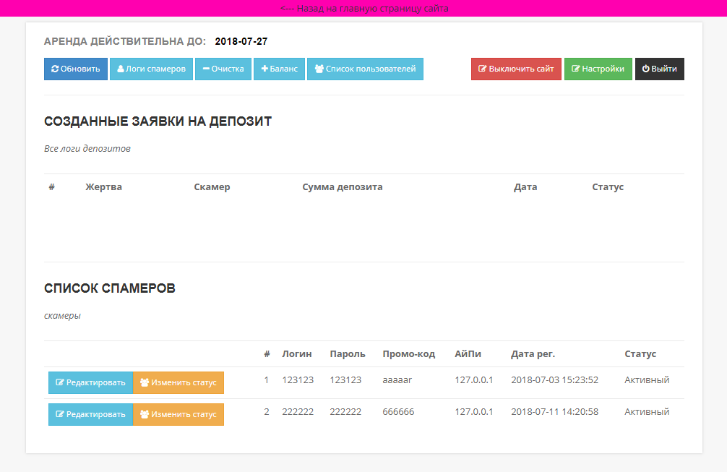The height and width of the screenshot is (472, 727).
Task: Click the Активный status in first row
Action: click(x=647, y=380)
